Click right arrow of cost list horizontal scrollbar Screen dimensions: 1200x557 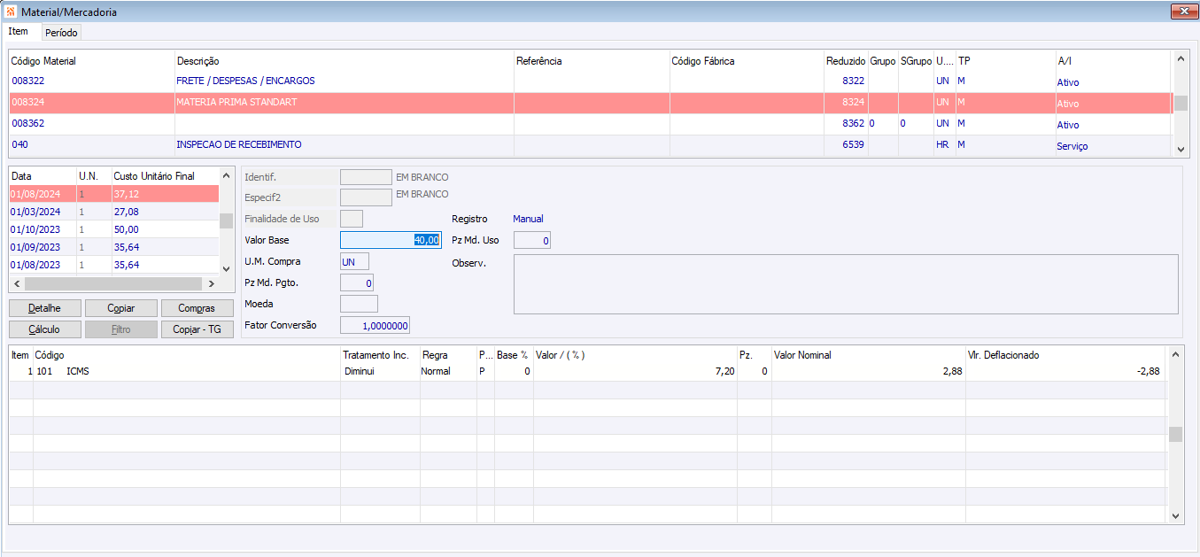click(211, 283)
